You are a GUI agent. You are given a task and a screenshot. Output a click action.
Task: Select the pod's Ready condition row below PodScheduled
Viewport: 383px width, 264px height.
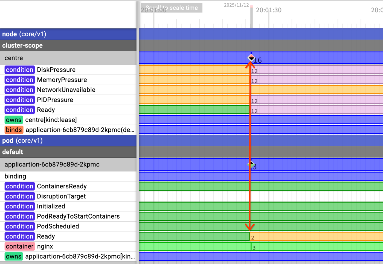(x=68, y=236)
